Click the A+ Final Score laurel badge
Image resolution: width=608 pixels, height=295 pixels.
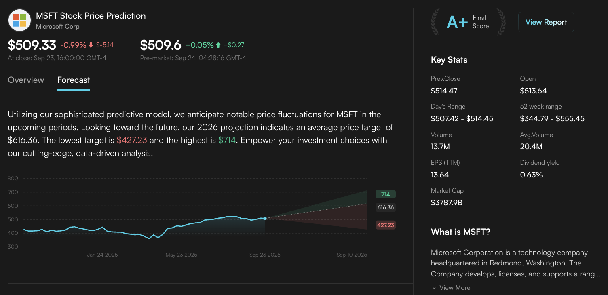[x=468, y=22]
